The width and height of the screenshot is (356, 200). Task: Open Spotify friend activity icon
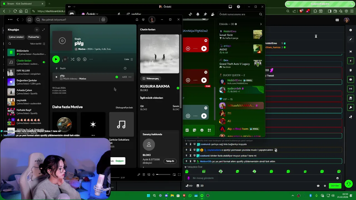coord(143,20)
